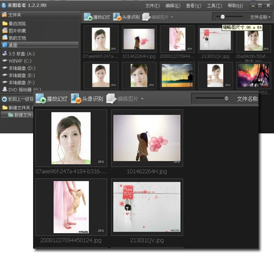Click slider knob in enlarged lower toolbar

[x=227, y=99]
